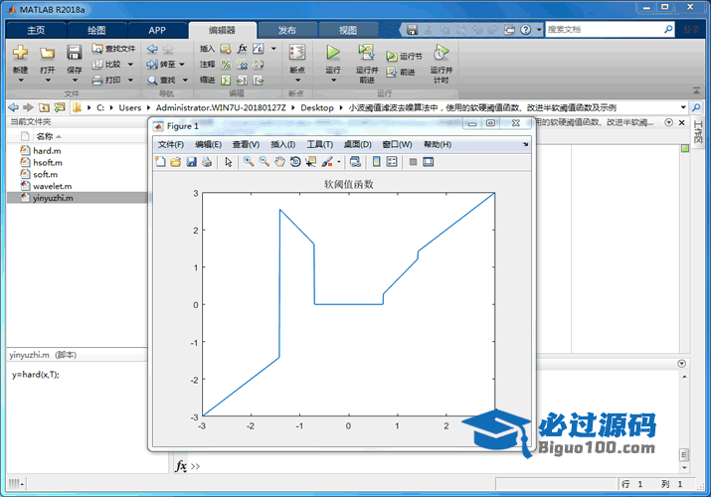Click the insert legend icon in Figure

point(392,162)
